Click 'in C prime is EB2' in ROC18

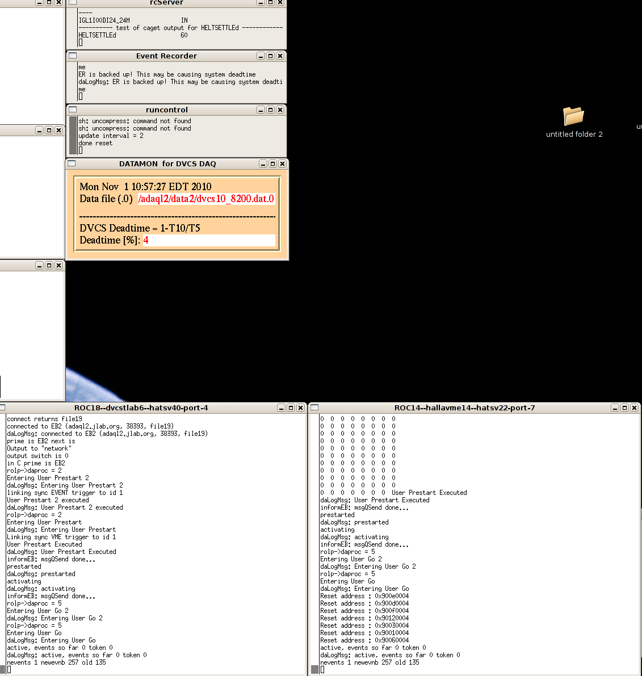pos(36,463)
